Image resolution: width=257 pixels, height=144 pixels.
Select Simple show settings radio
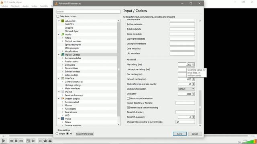pos(57,134)
